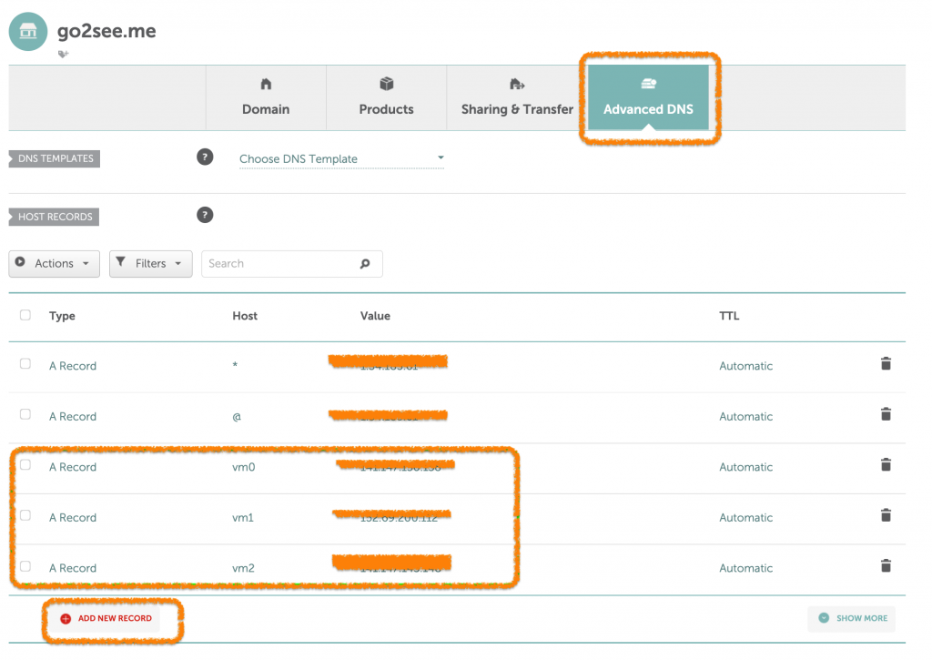Click into the host records Search field
This screenshot has height=660, width=932.
[278, 264]
